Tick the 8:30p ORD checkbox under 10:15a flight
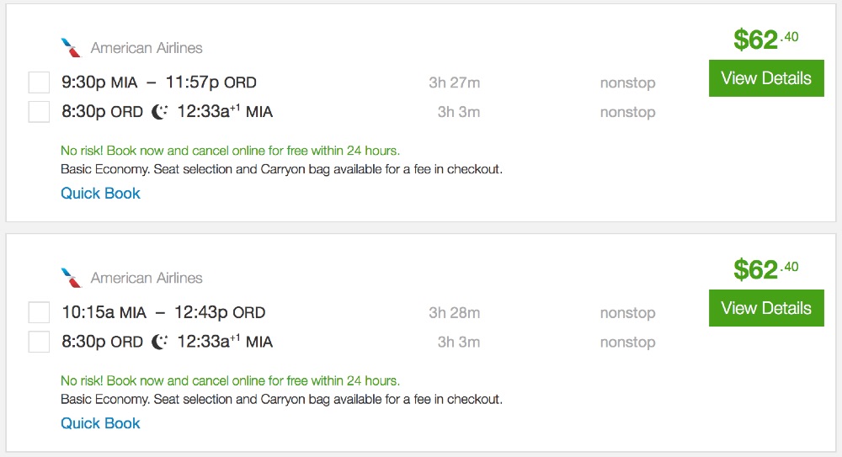Image resolution: width=842 pixels, height=457 pixels. [39, 342]
